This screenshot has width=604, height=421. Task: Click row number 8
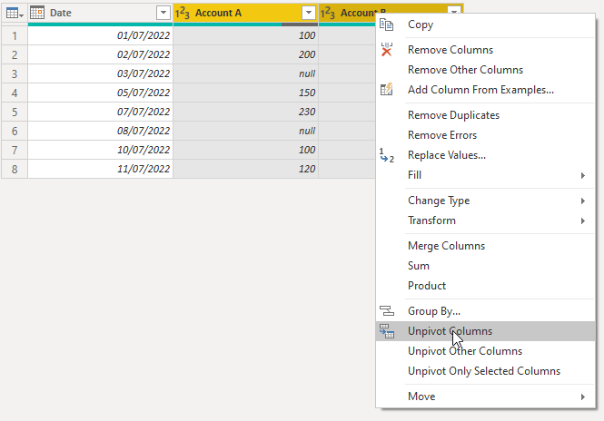(x=15, y=169)
